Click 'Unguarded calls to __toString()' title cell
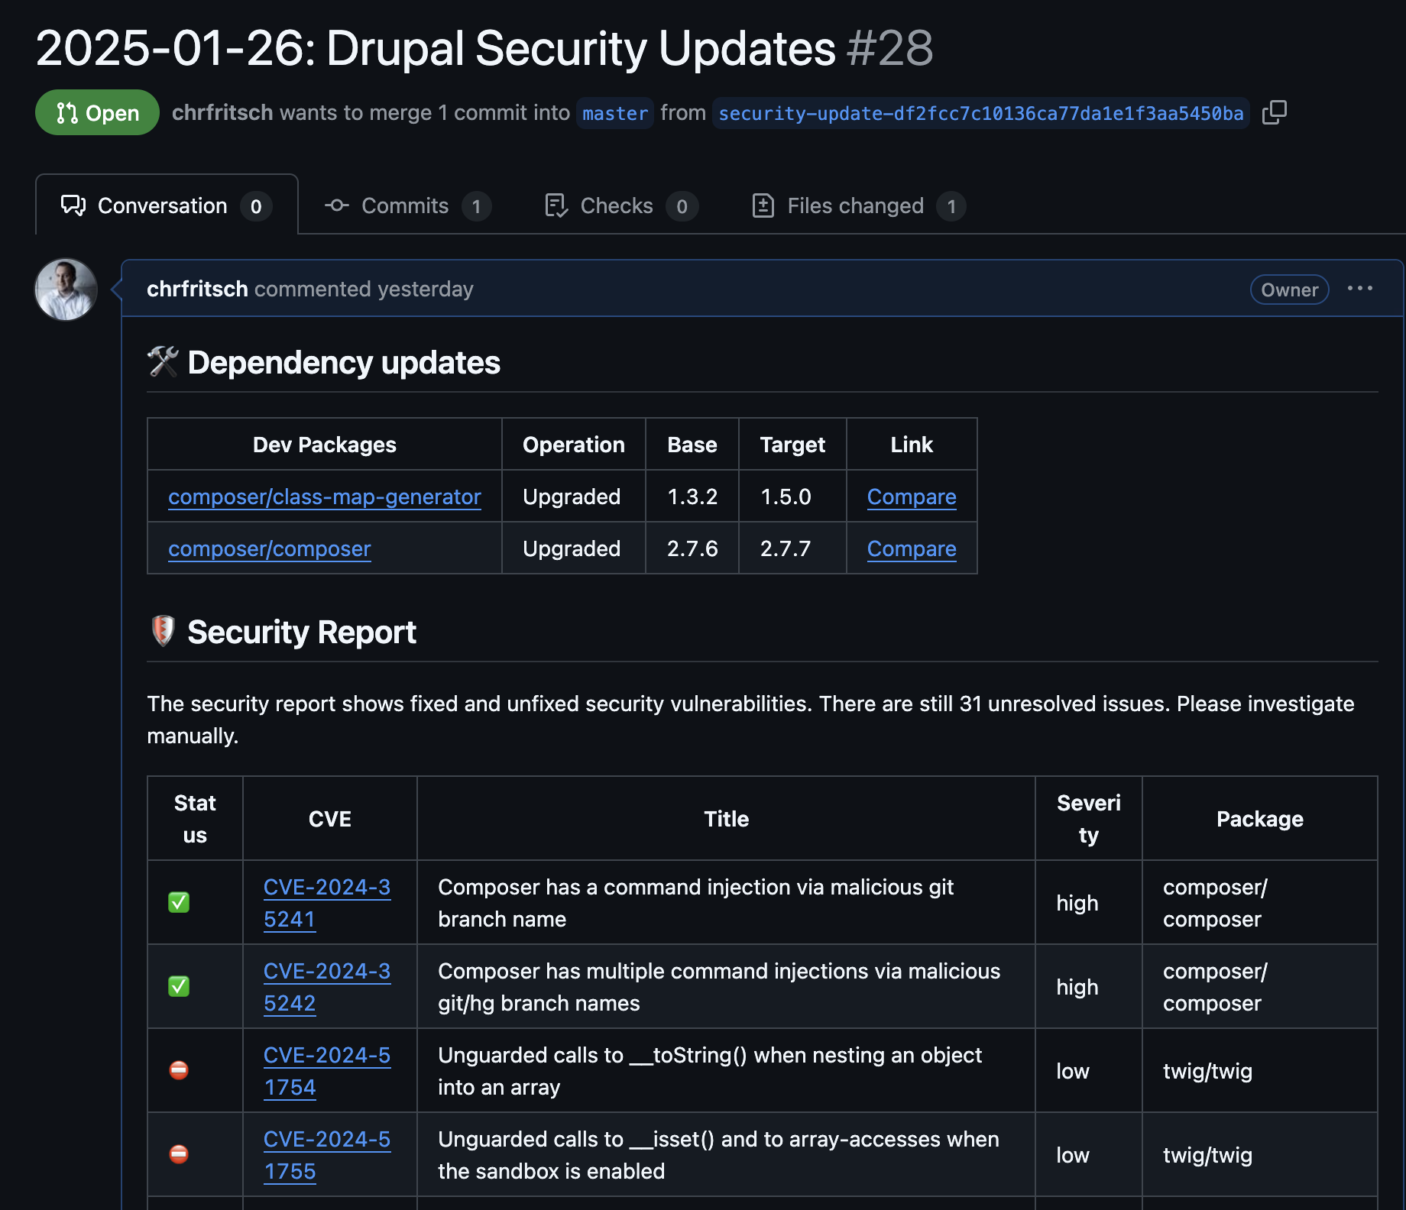The image size is (1406, 1210). pyautogui.click(x=726, y=1071)
